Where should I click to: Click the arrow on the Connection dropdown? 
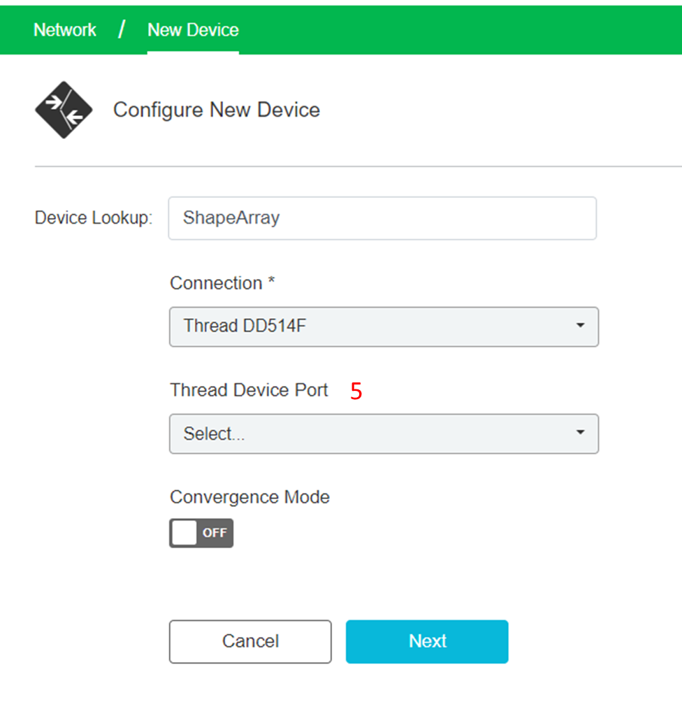coord(580,325)
